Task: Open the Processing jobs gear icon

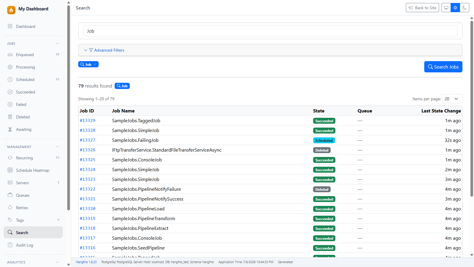Action: click(x=10, y=67)
